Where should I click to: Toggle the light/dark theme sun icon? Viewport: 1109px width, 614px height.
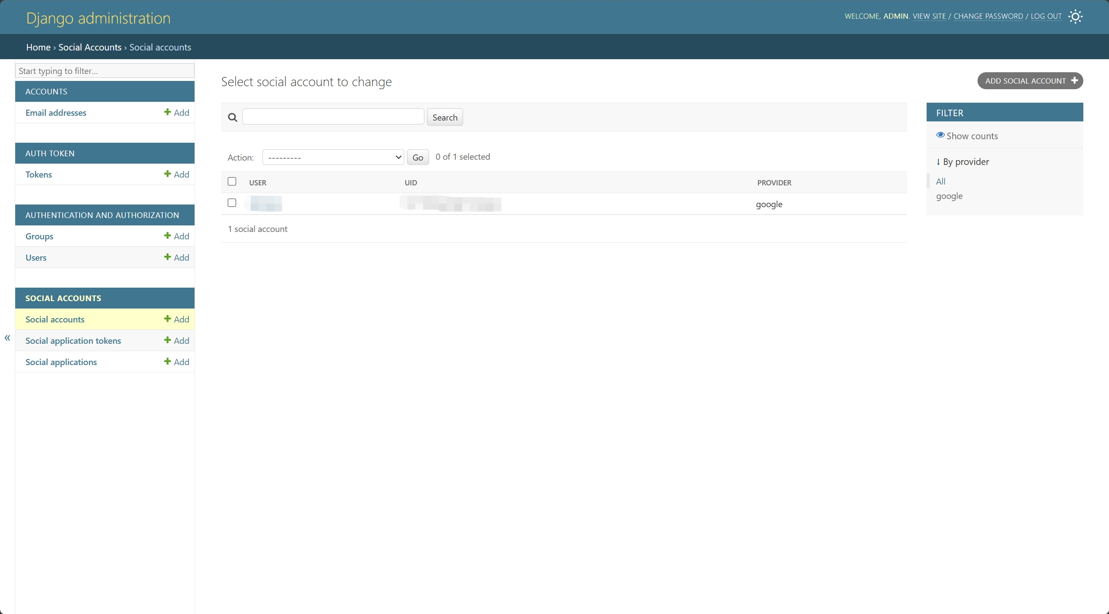1075,17
